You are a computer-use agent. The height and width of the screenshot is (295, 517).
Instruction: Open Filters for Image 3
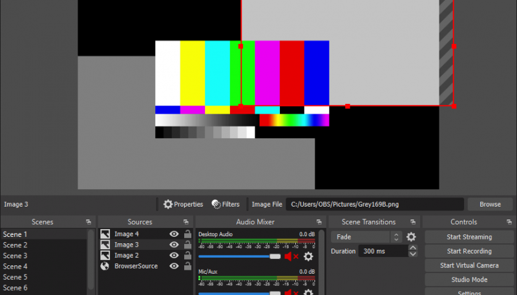click(226, 204)
